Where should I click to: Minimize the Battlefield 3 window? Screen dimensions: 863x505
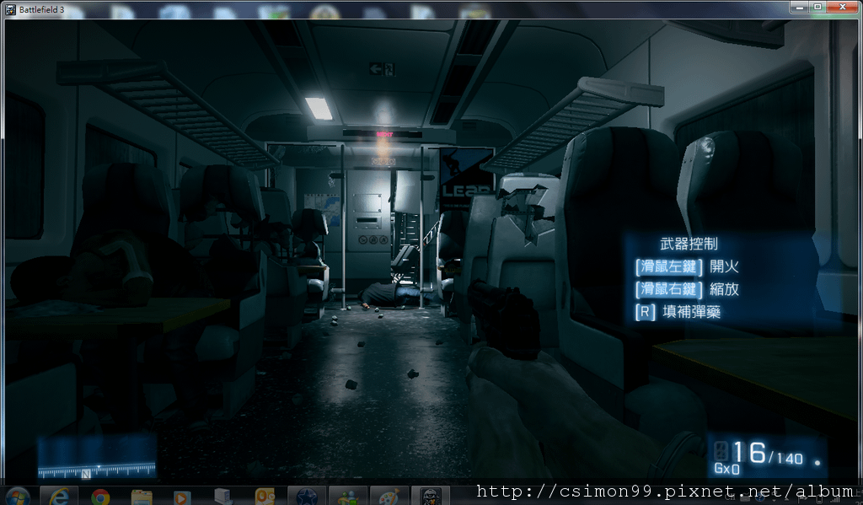799,7
